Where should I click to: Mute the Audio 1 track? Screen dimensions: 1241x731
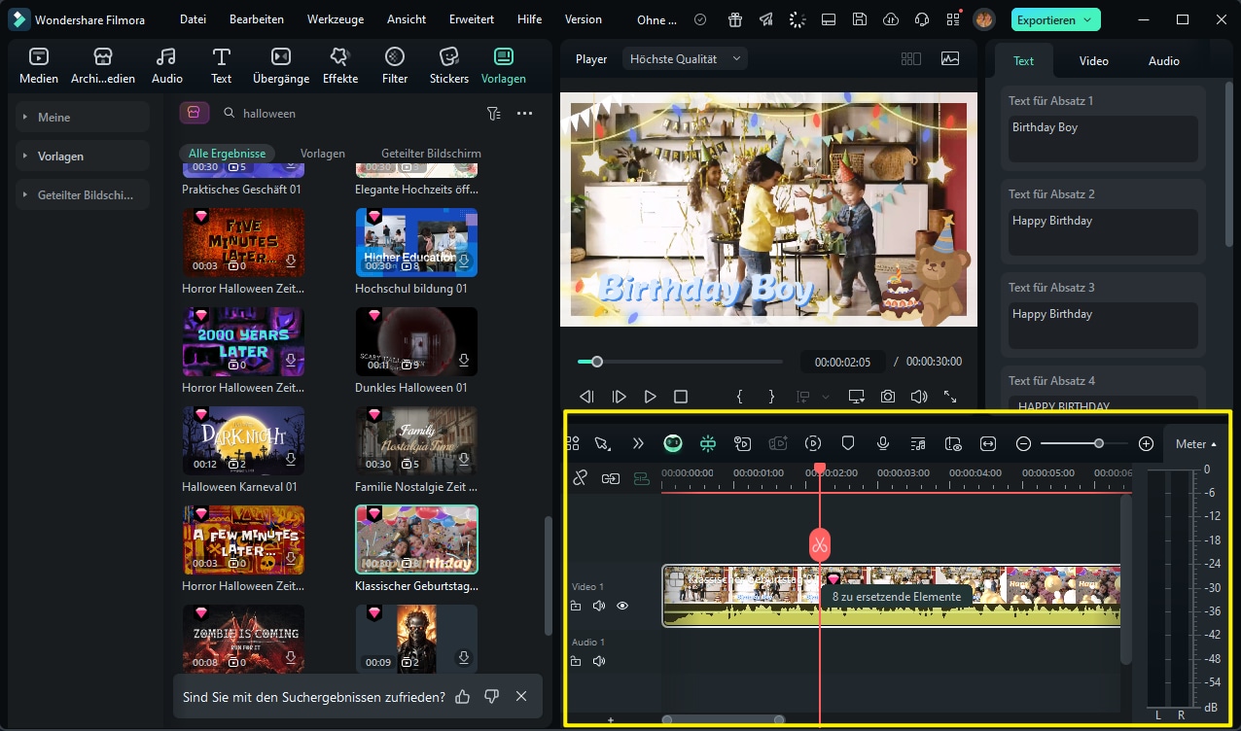tap(599, 661)
